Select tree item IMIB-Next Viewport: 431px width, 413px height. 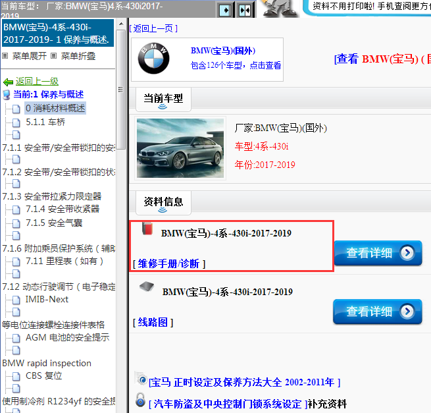[x=47, y=299]
